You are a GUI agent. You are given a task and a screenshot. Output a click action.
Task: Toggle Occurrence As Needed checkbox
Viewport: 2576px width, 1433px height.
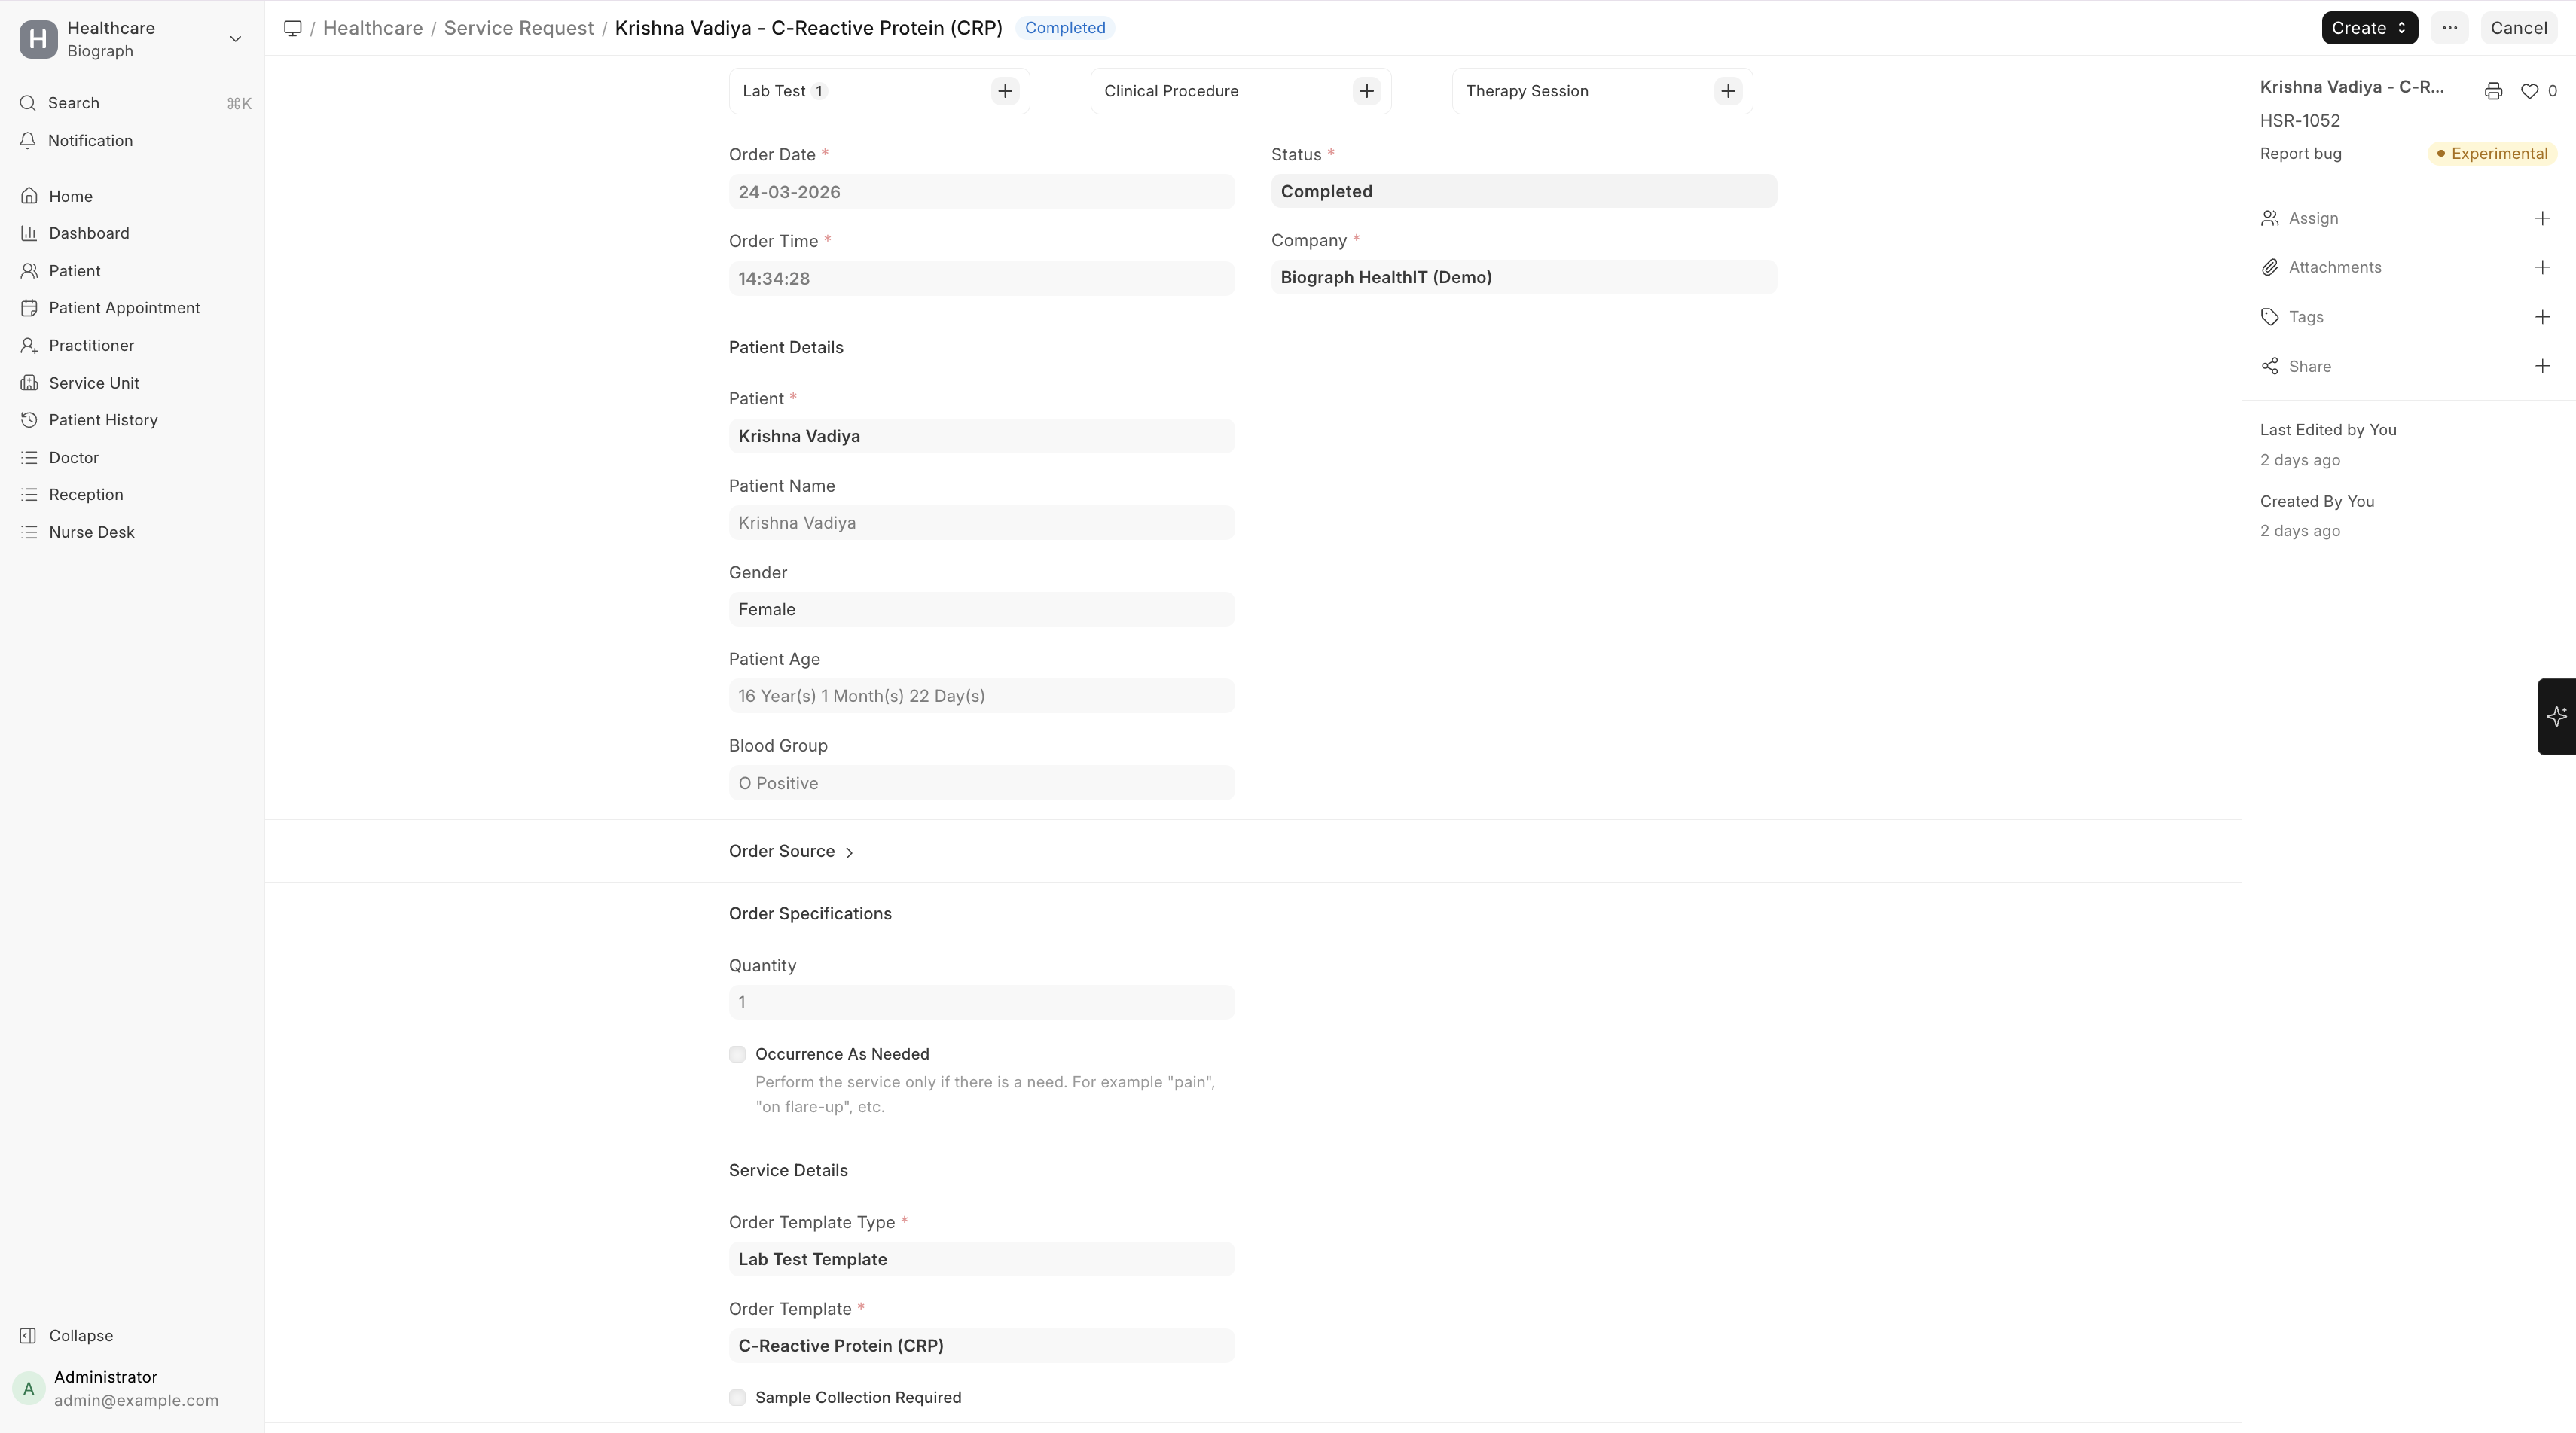(737, 1054)
